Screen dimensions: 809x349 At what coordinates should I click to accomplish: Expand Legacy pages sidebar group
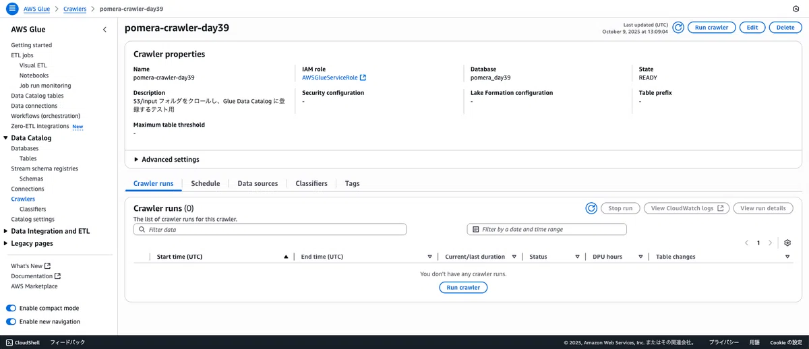6,243
